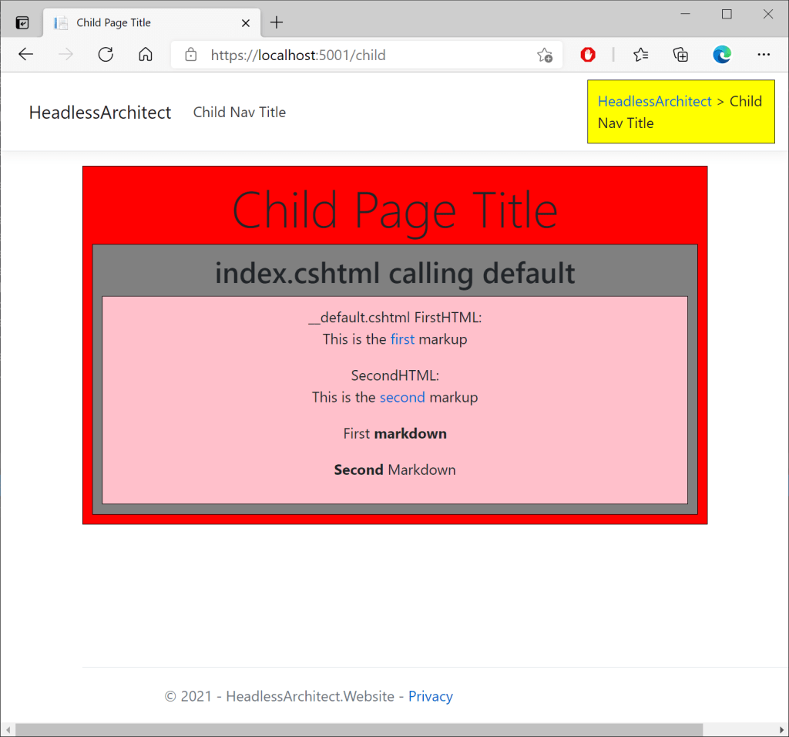Click HeadlessArchitect link in yellow breadcrumb
The width and height of the screenshot is (789, 737).
click(654, 102)
